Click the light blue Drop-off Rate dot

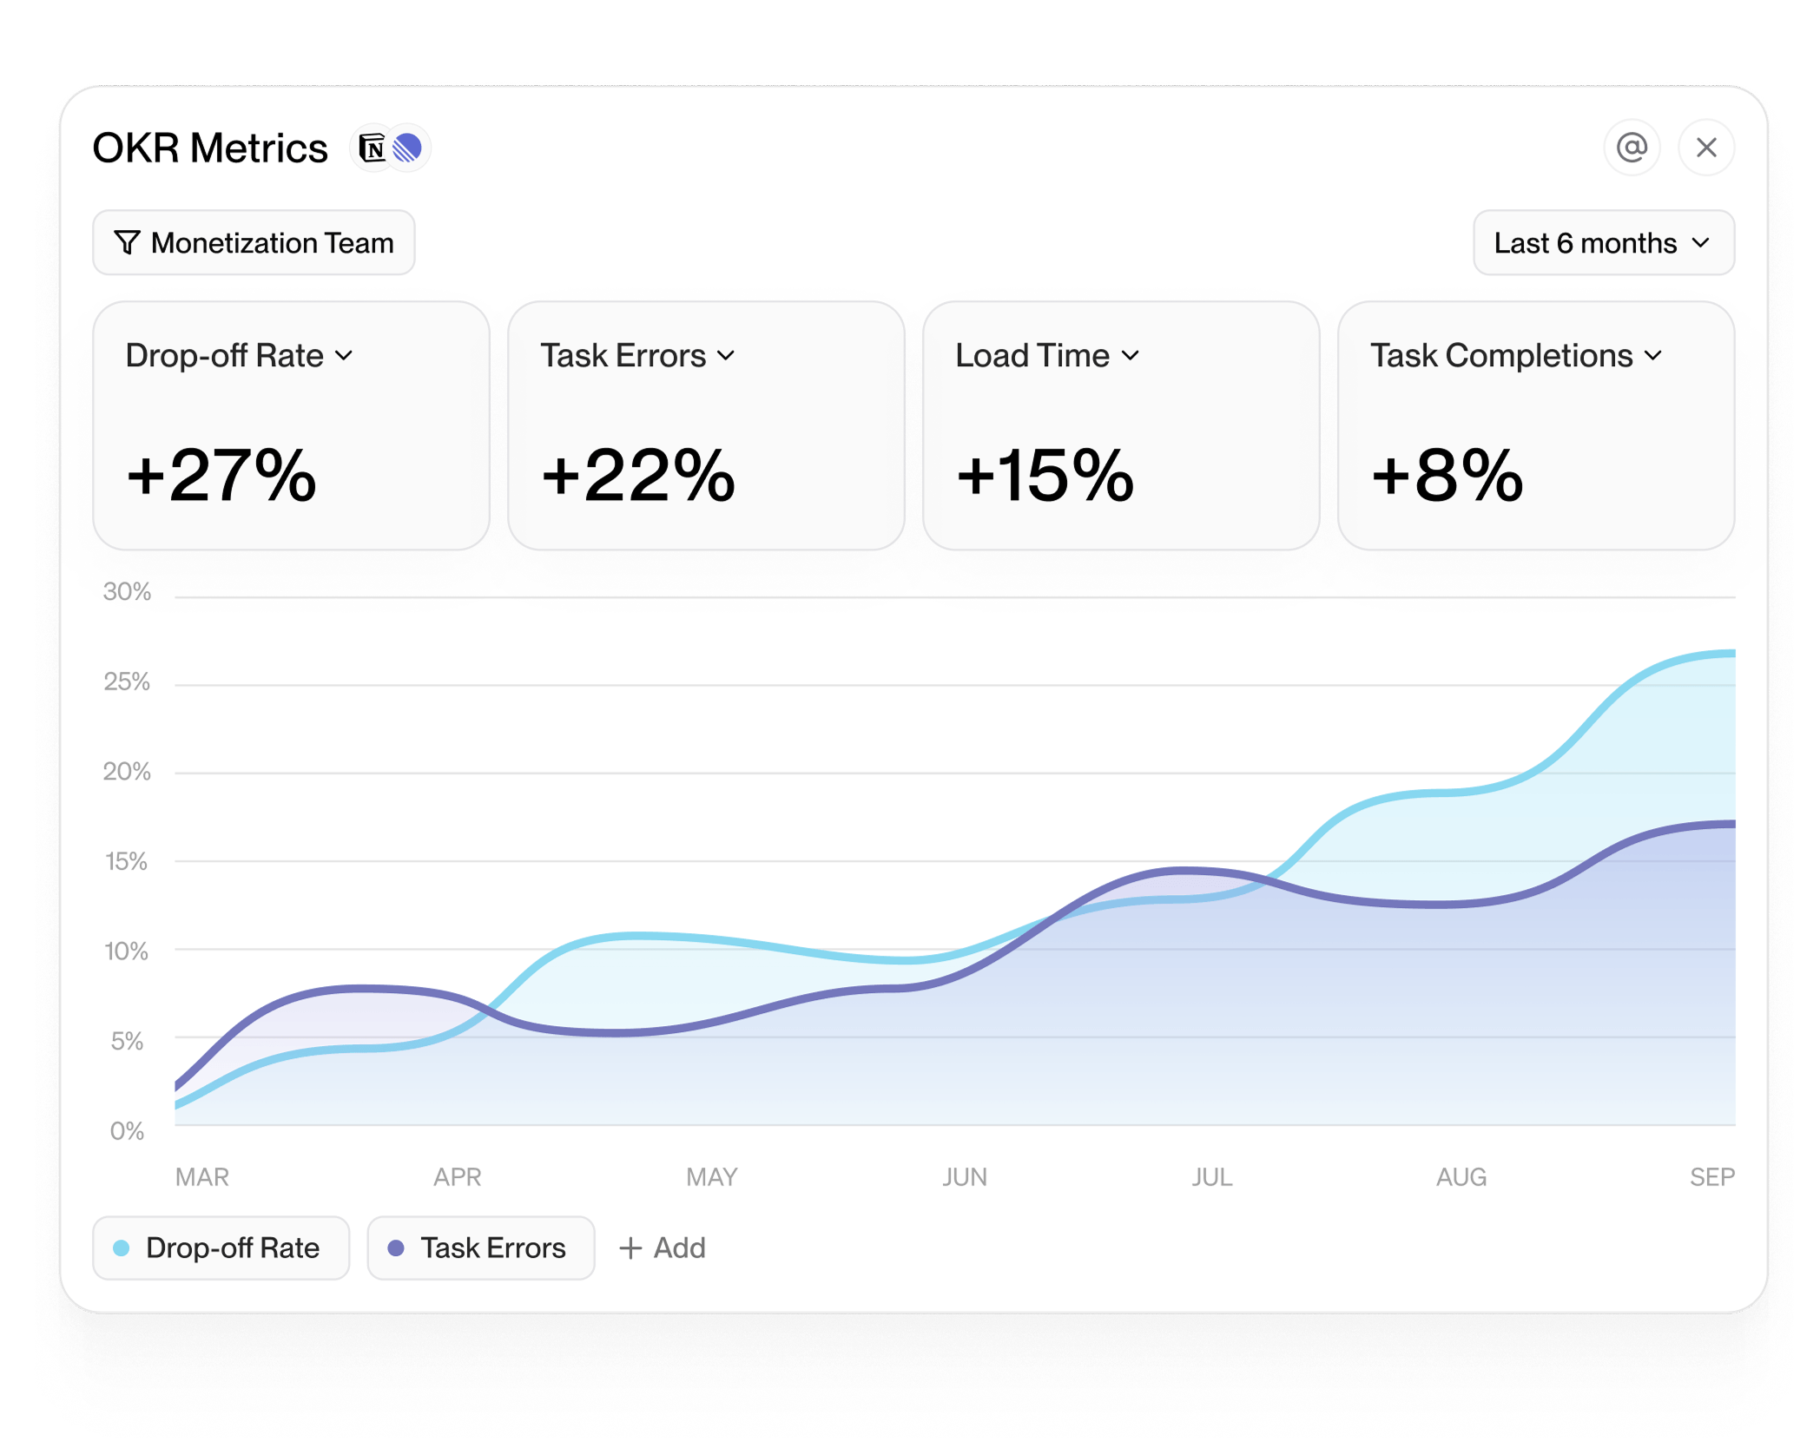pyautogui.click(x=122, y=1248)
